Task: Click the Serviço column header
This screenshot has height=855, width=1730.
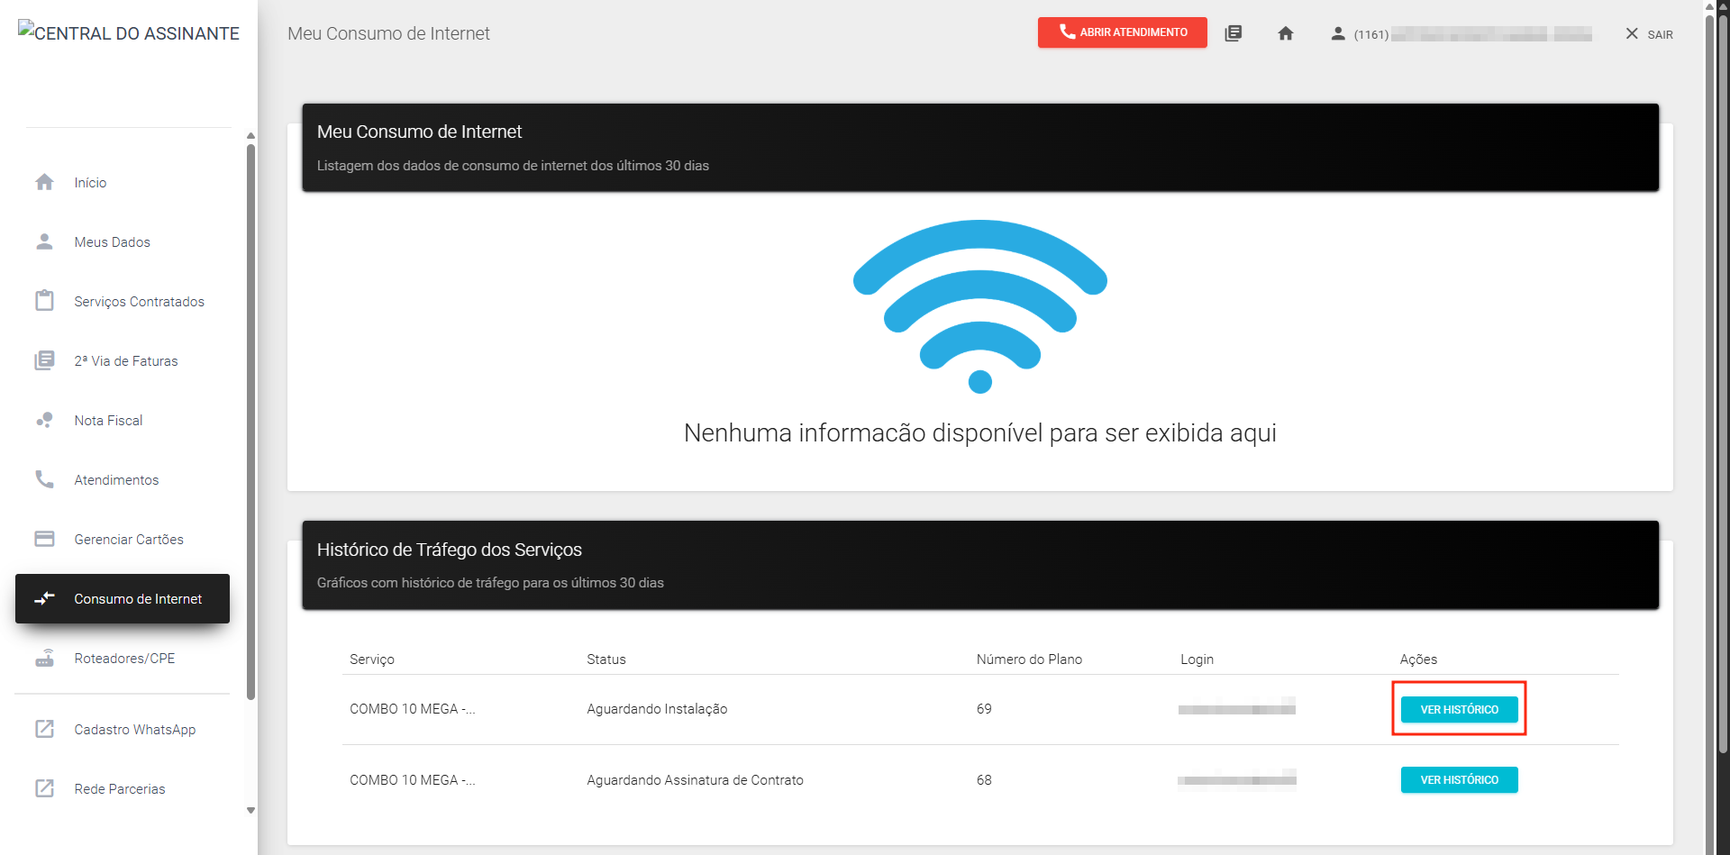Action: [x=372, y=659]
